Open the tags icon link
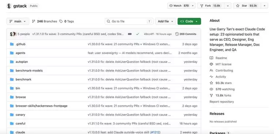The image size is (274, 134). pyautogui.click(x=61, y=21)
